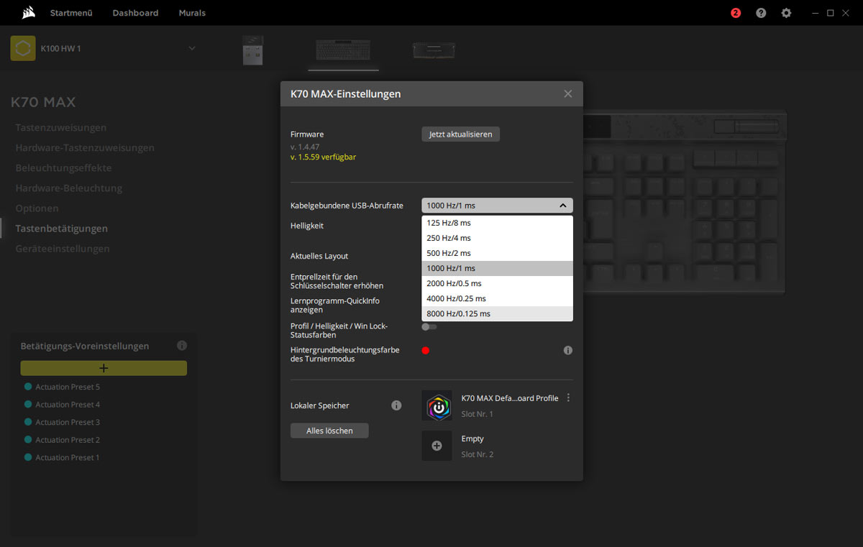
Task: Click the plus icon for Empty Slot 2
Action: [x=437, y=446]
